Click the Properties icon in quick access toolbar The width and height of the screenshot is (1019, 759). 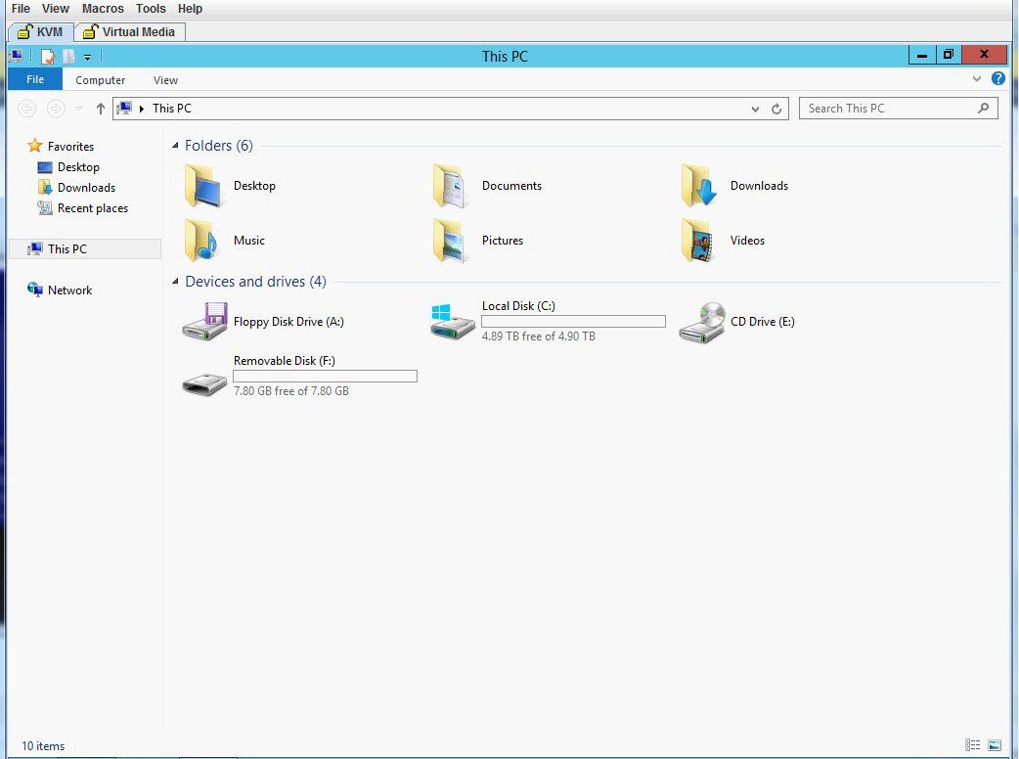pyautogui.click(x=48, y=57)
